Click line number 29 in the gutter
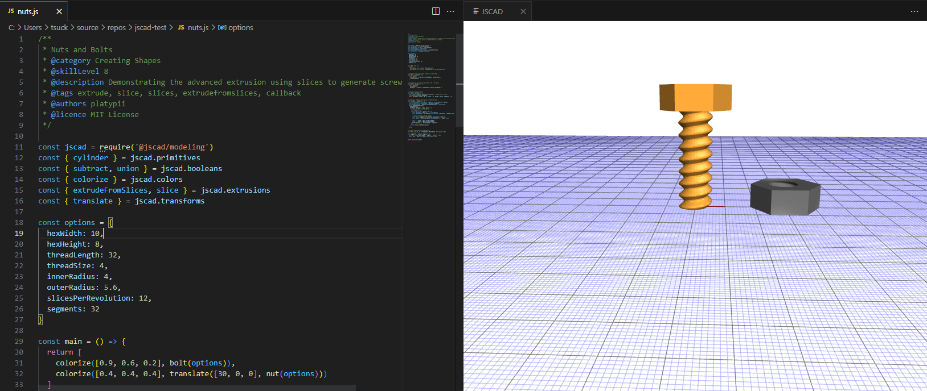Viewport: 927px width, 391px height. coord(19,341)
